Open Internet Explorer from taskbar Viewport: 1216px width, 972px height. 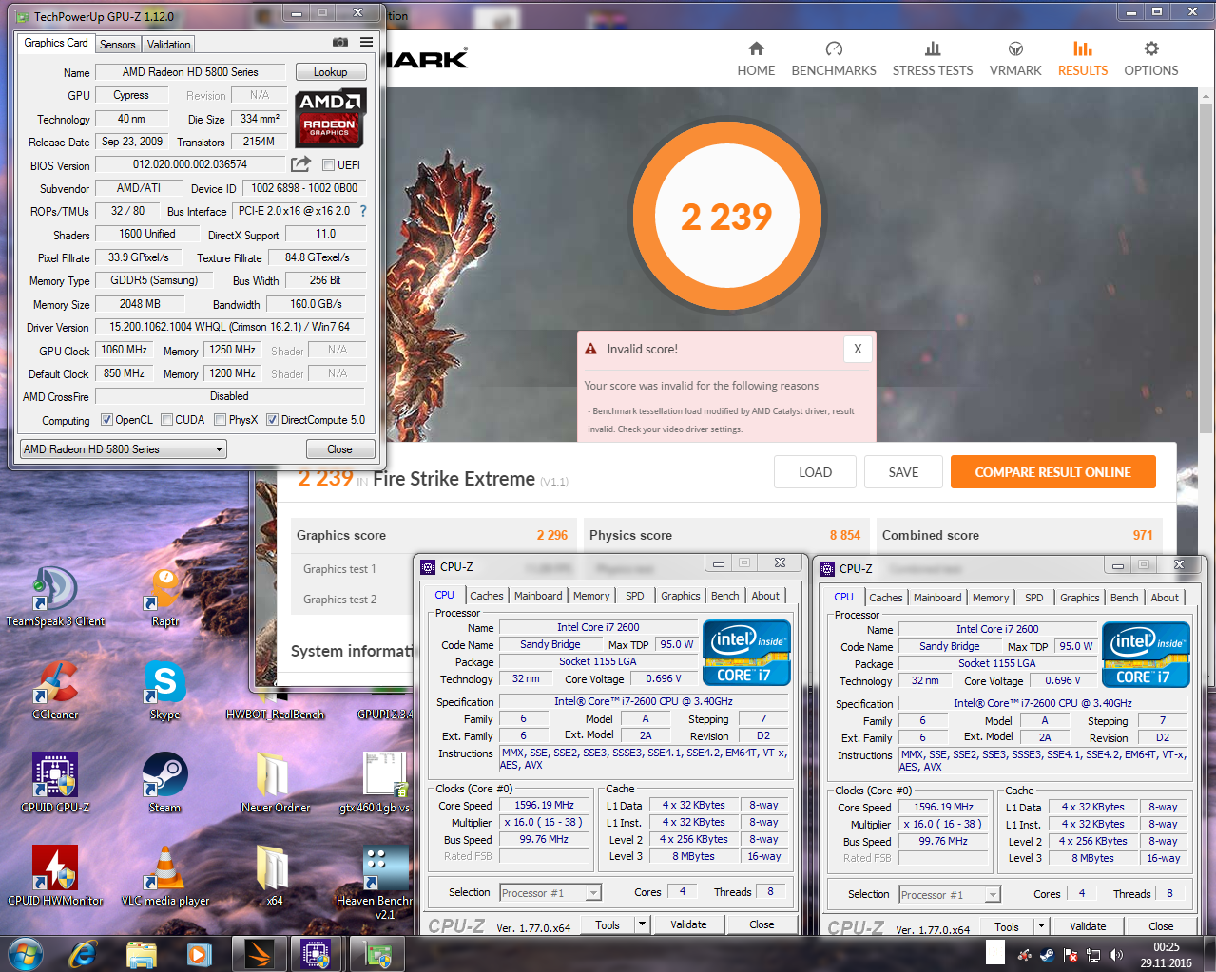point(83,953)
